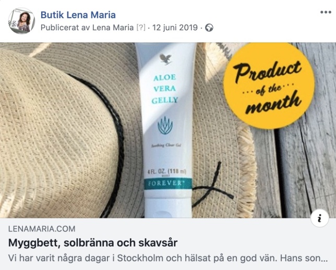This screenshot has width=336, height=270.
Task: Open headline Myggbett, solbränna och skavsår
Action: tap(93, 243)
